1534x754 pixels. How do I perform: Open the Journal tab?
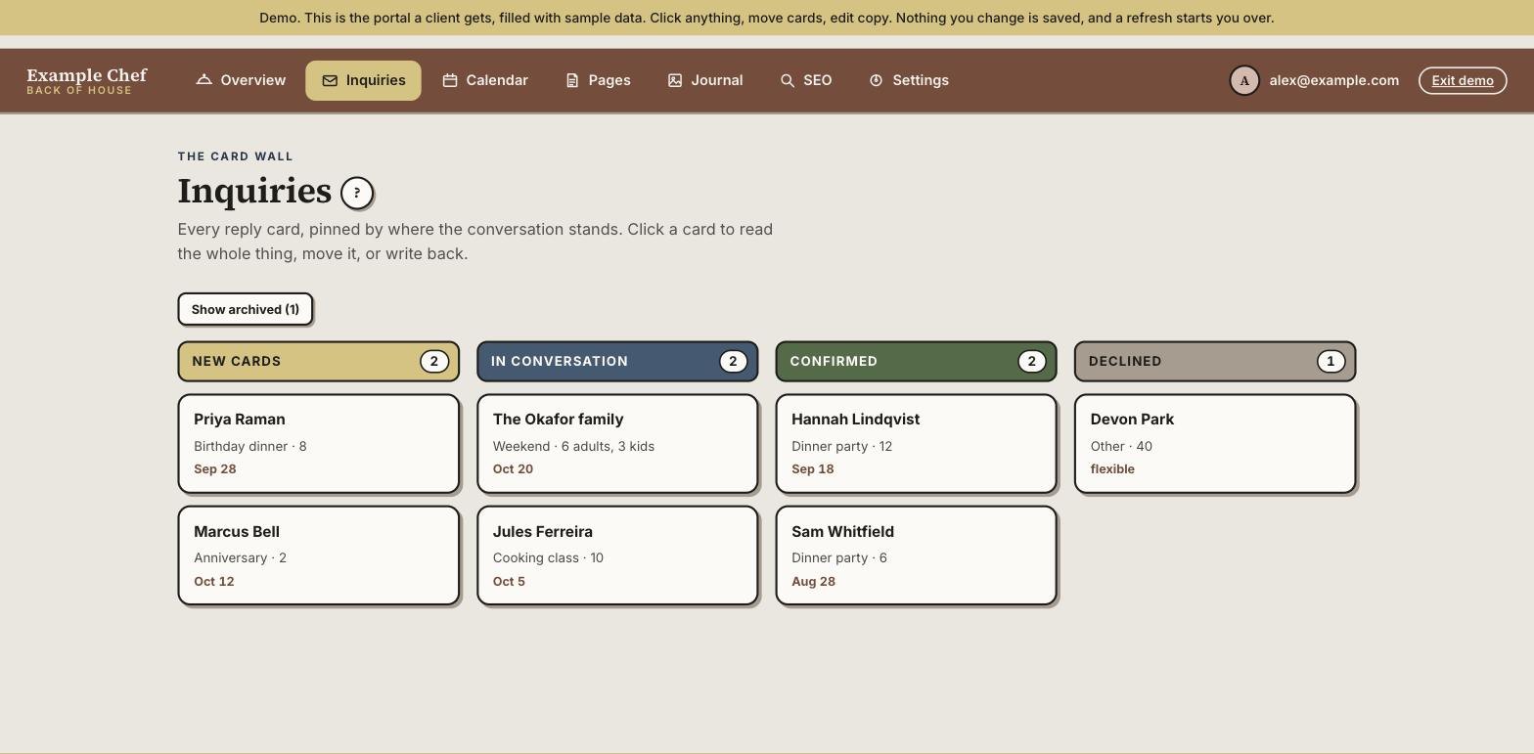tap(705, 80)
